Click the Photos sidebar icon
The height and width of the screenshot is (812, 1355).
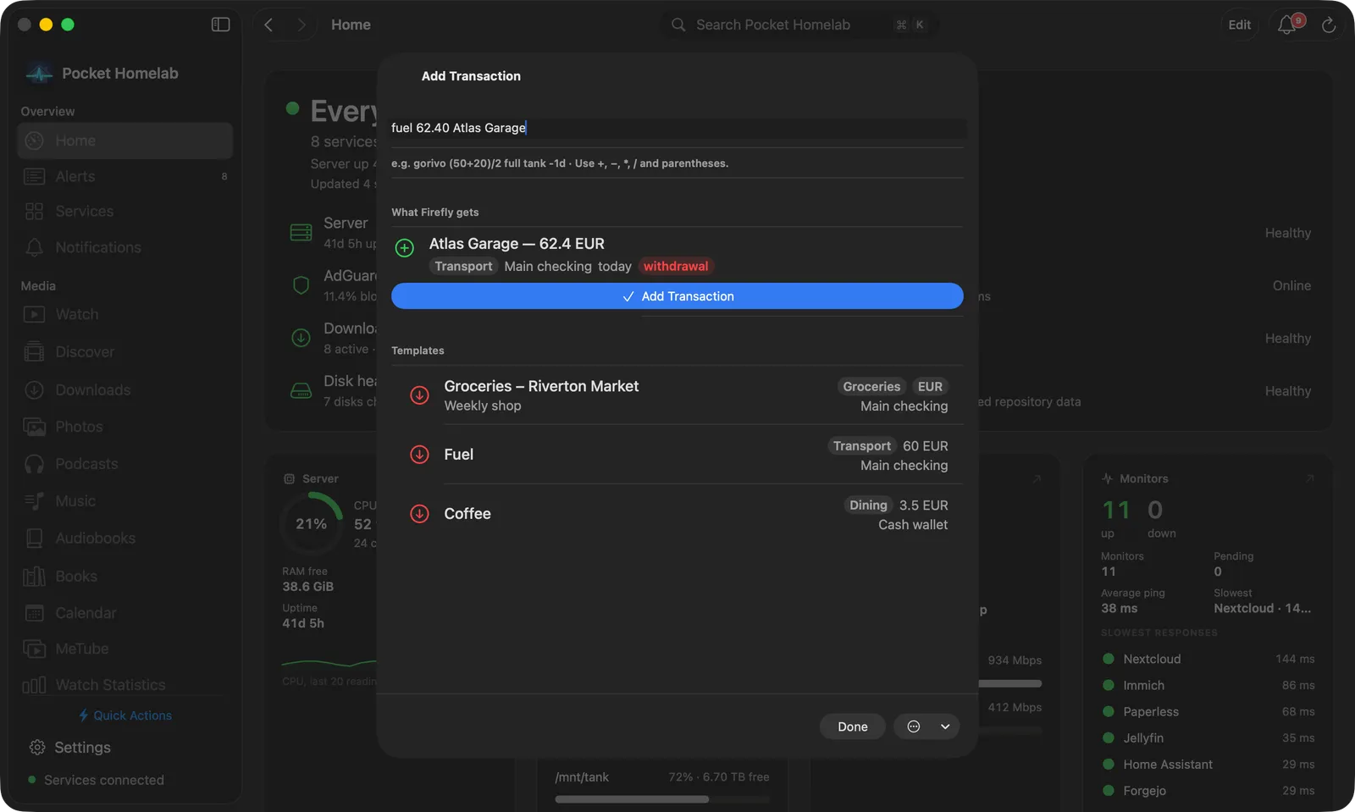pyautogui.click(x=34, y=427)
